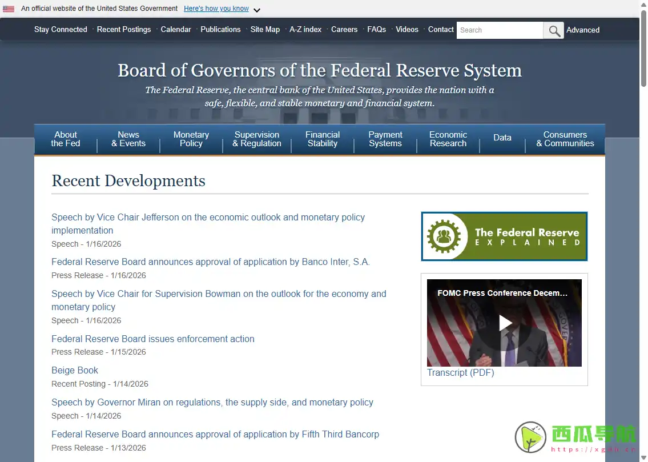This screenshot has width=648, height=462.
Task: Click the Search input field
Action: [x=500, y=30]
